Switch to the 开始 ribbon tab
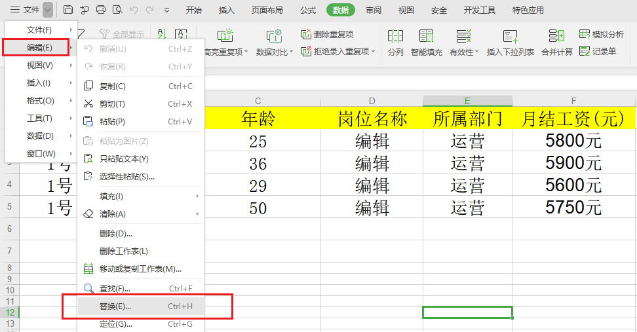The width and height of the screenshot is (637, 332). click(x=194, y=10)
